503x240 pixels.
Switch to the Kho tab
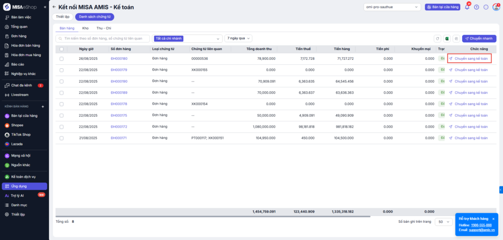(85, 28)
